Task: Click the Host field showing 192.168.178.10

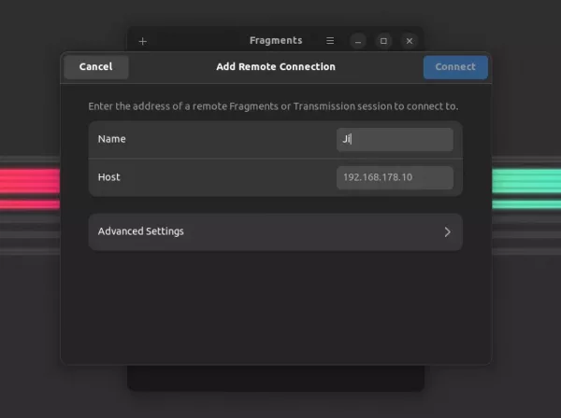Action: coord(395,177)
